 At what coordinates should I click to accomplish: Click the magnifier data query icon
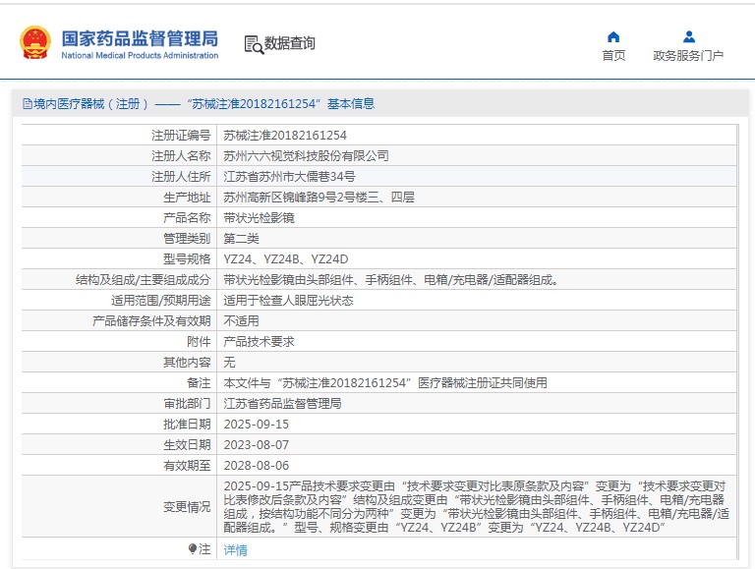coord(253,44)
